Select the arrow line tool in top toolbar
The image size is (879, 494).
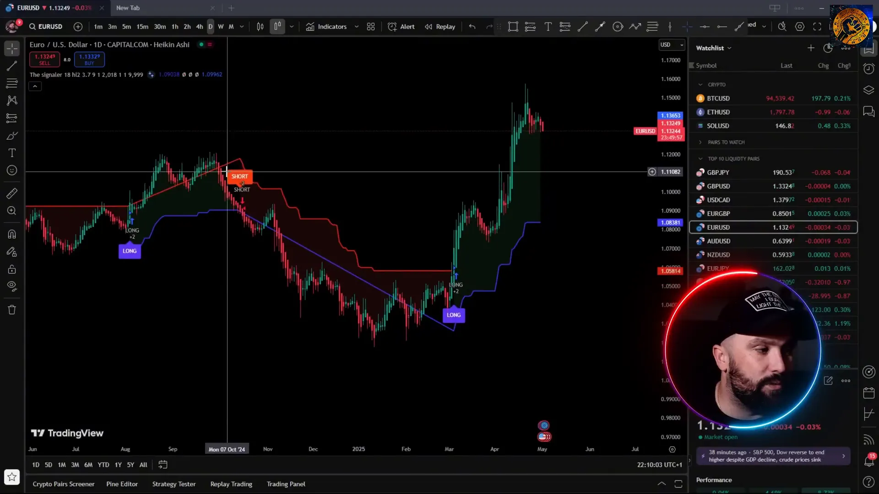(x=600, y=27)
